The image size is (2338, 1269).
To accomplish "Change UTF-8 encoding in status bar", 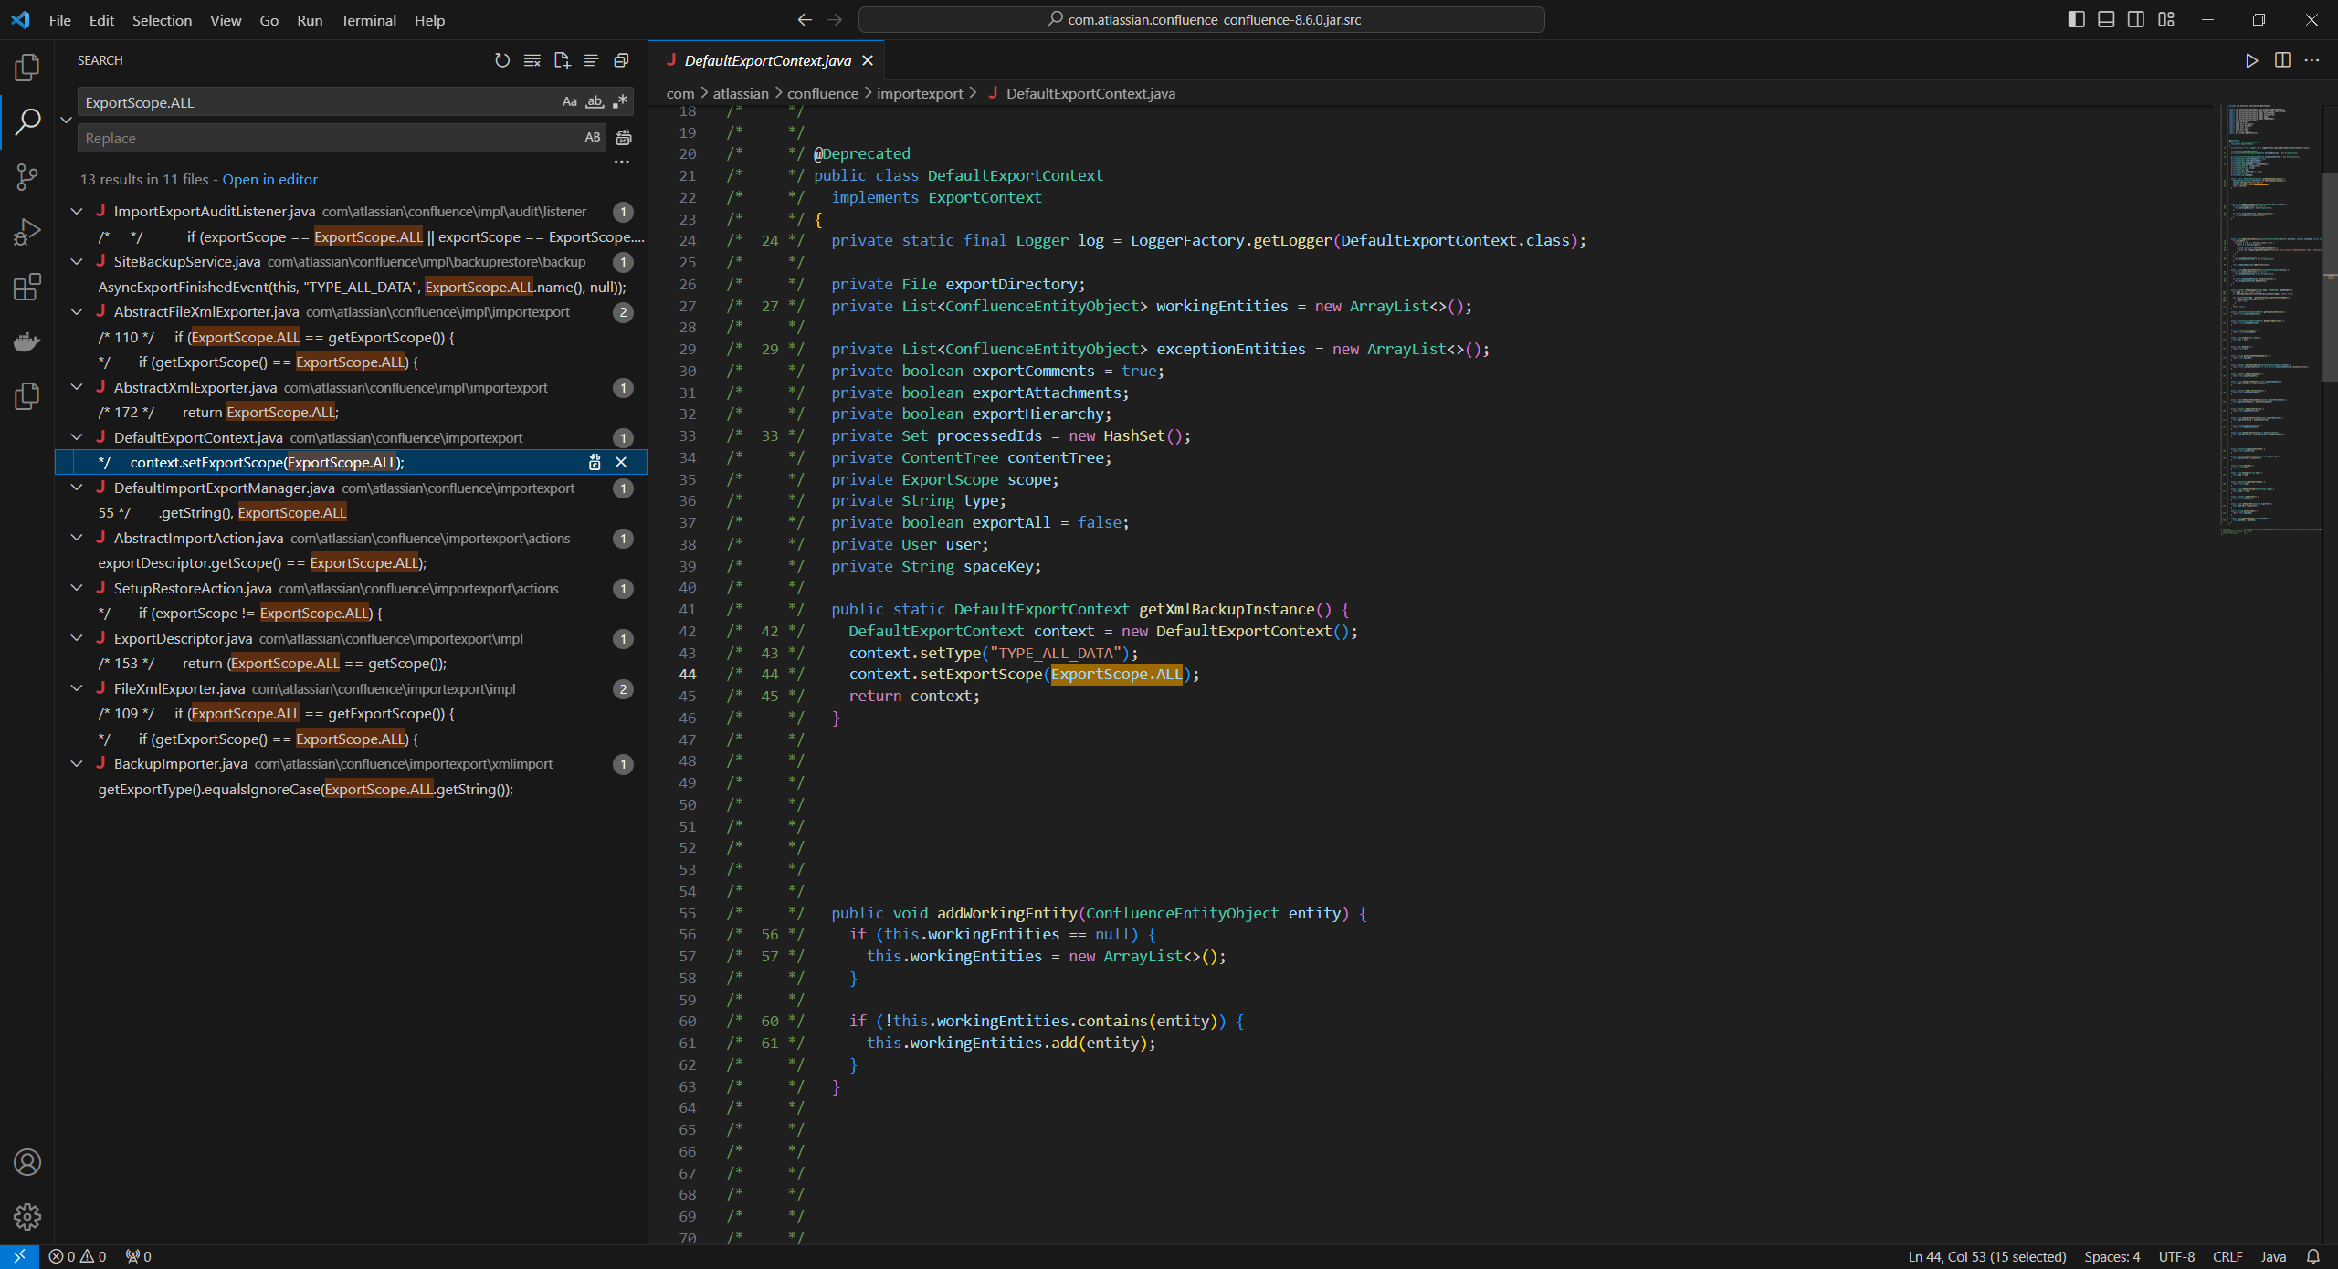I will (2176, 1256).
